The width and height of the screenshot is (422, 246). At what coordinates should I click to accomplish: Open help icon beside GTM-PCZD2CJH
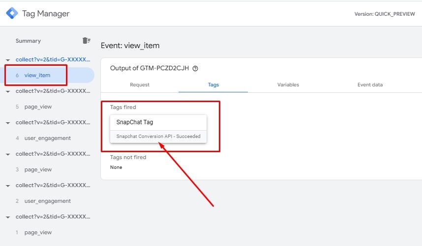pyautogui.click(x=195, y=69)
